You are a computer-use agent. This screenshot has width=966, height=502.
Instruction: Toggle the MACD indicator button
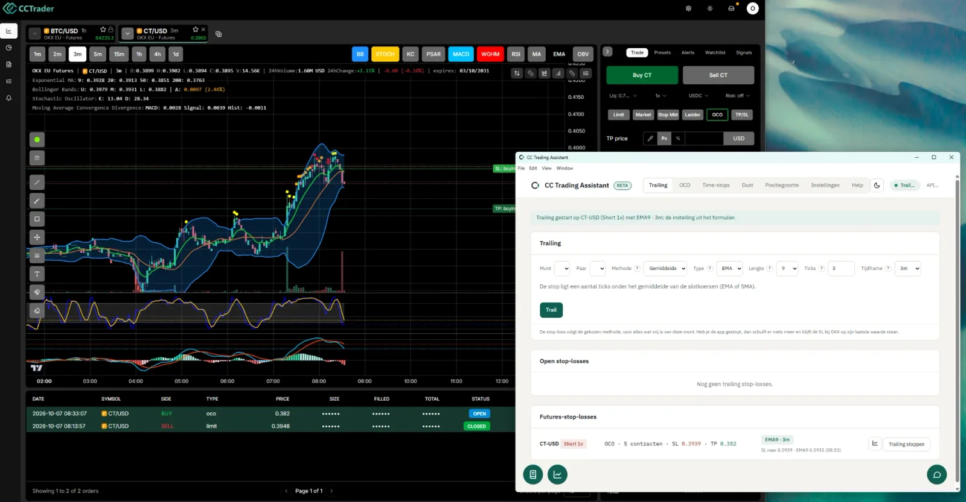[461, 54]
